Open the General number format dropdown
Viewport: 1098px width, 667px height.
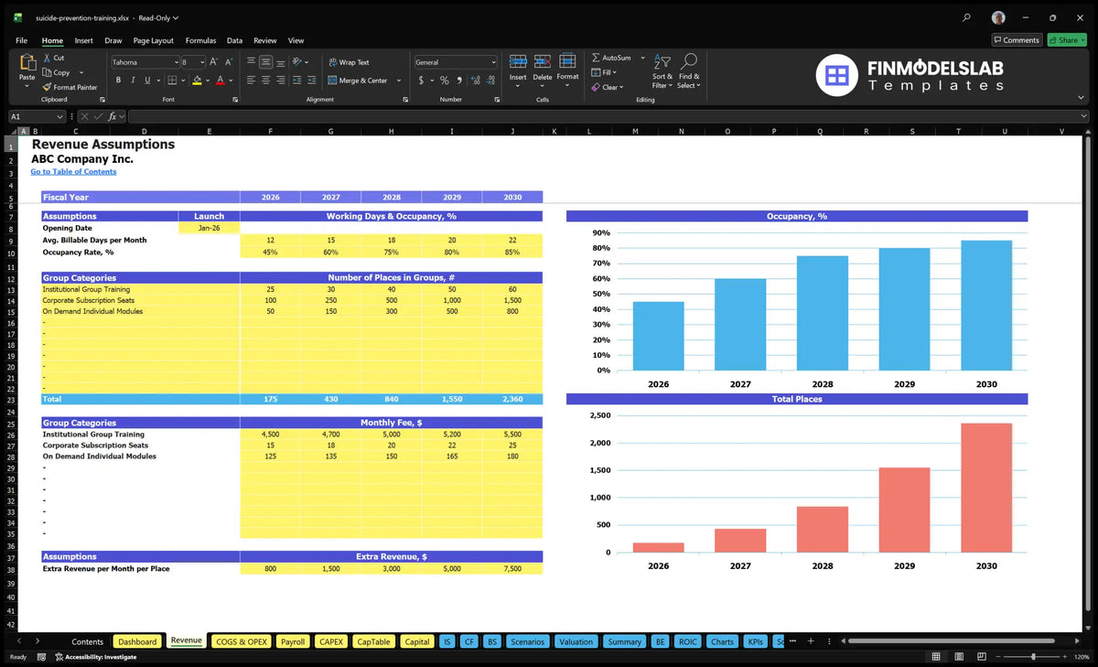pyautogui.click(x=493, y=62)
